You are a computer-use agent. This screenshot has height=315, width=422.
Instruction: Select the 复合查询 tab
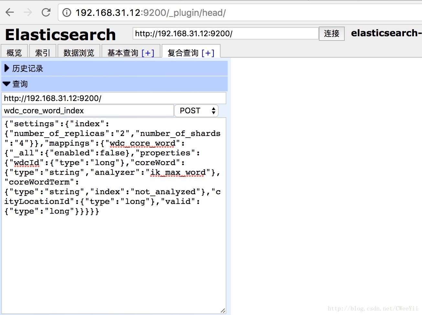183,53
